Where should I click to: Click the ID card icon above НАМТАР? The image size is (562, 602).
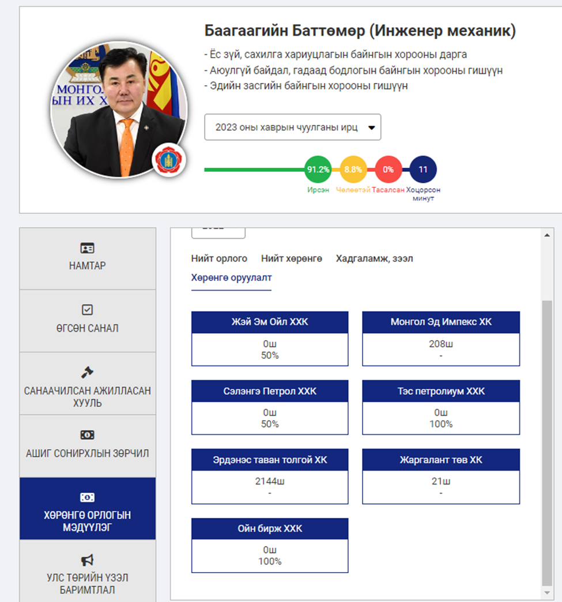87,248
